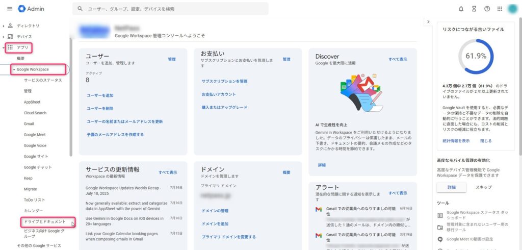
Task: Click ユーザーを追加 link
Action: point(100,95)
